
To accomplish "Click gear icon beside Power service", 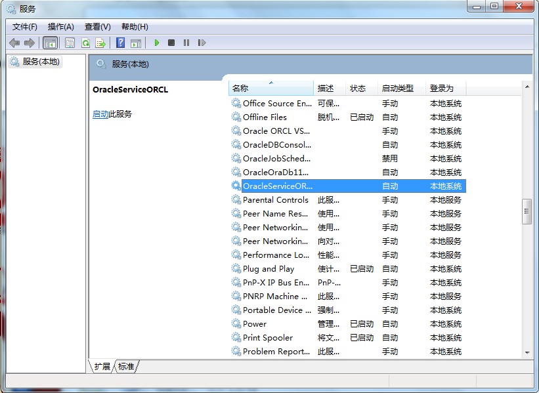I will pyautogui.click(x=236, y=323).
